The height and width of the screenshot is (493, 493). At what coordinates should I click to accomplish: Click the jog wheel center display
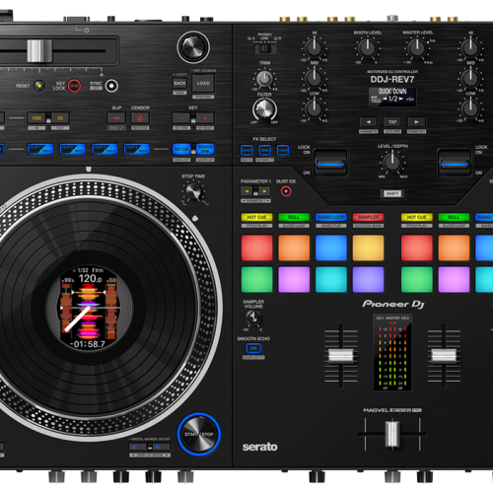[x=89, y=308]
